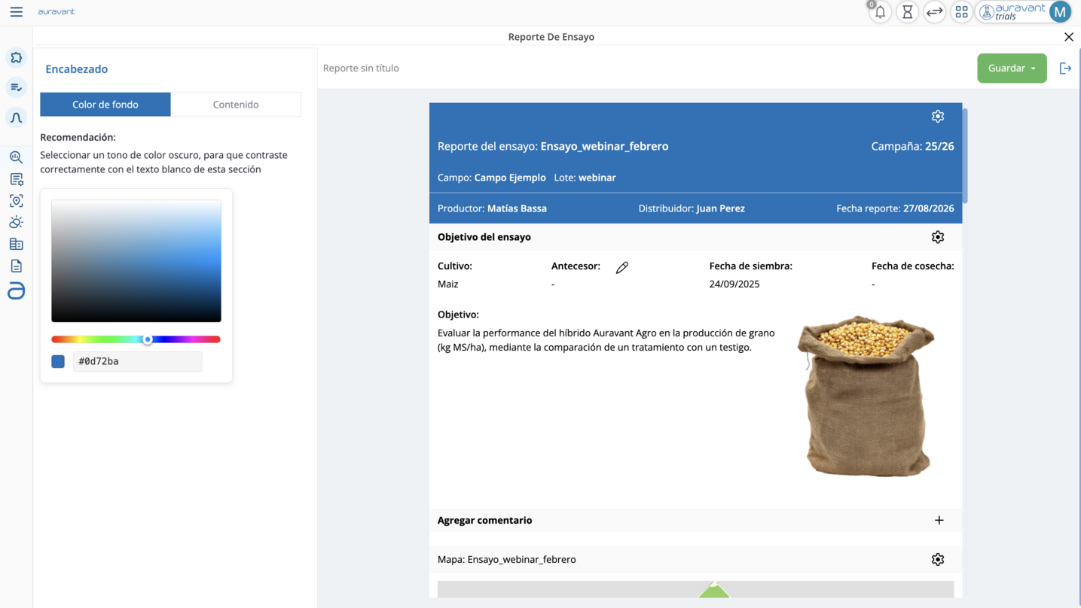Open the weather sidebar icon

pos(16,222)
